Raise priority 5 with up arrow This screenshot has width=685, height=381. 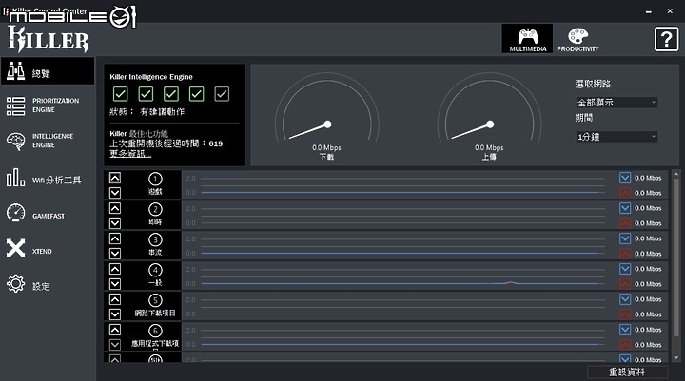tap(115, 299)
